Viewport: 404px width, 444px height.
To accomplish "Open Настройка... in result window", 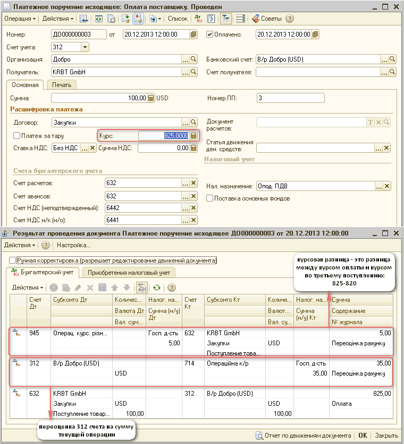I will (74, 245).
